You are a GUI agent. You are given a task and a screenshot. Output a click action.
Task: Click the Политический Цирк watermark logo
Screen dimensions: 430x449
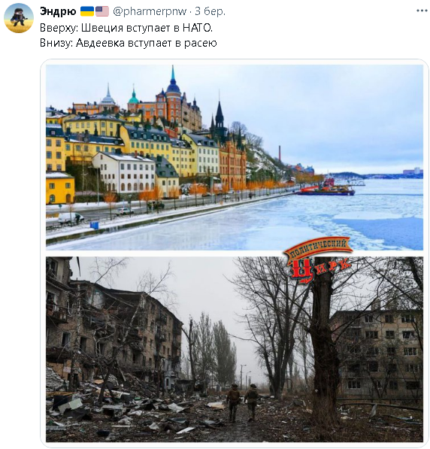coord(318,259)
